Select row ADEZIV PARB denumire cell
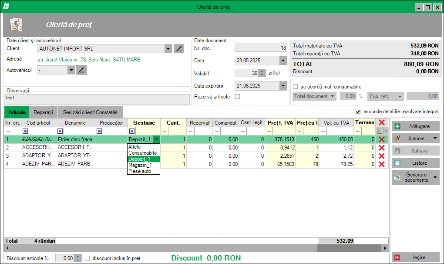Screen dimensions: 444x264 76,164
